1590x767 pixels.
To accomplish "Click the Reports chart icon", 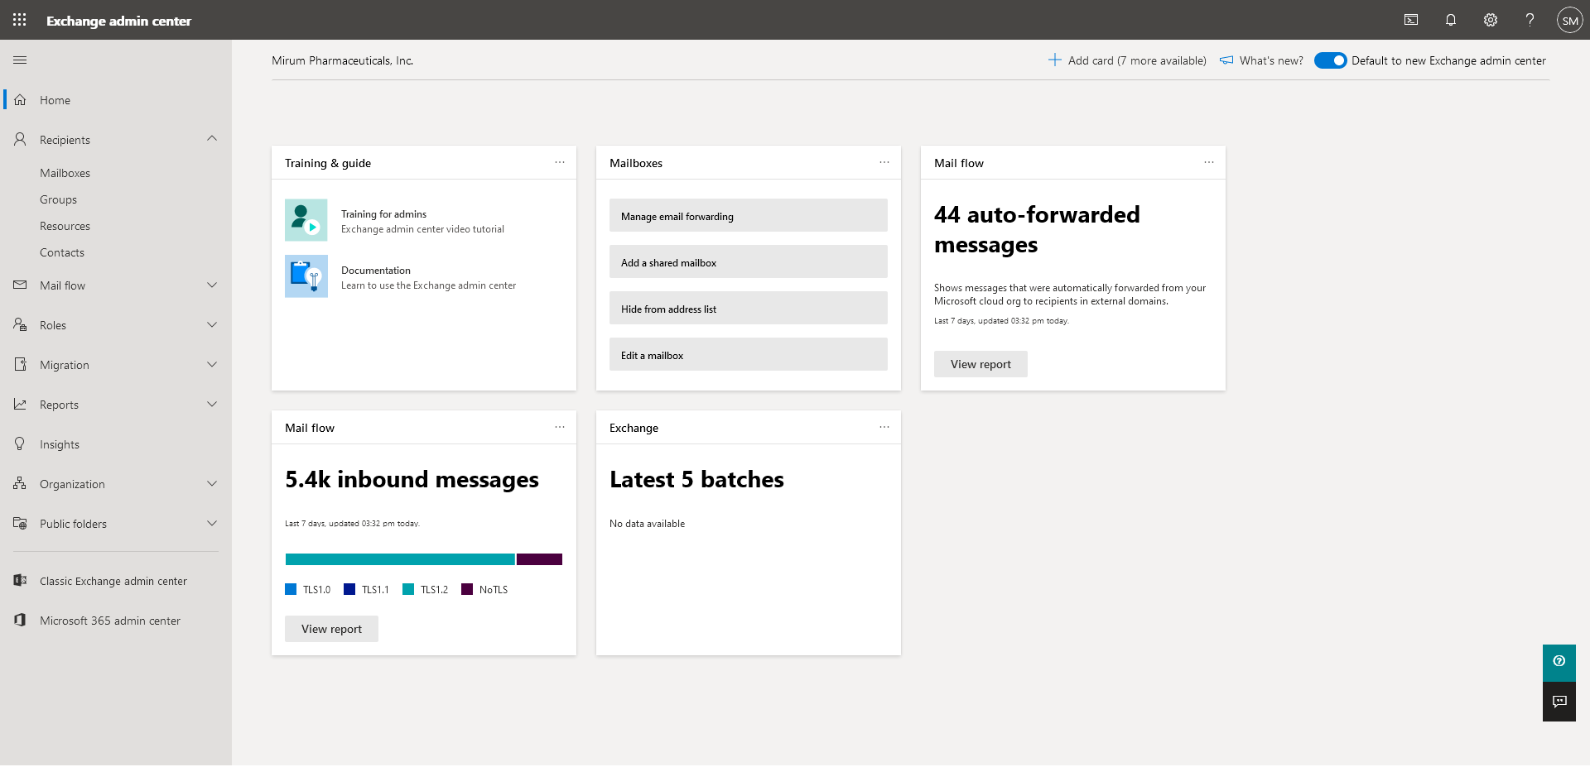I will point(20,405).
